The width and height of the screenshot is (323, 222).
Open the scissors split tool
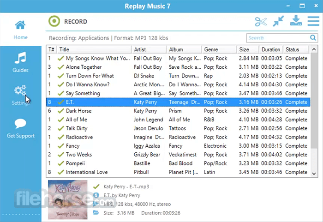[261, 21]
